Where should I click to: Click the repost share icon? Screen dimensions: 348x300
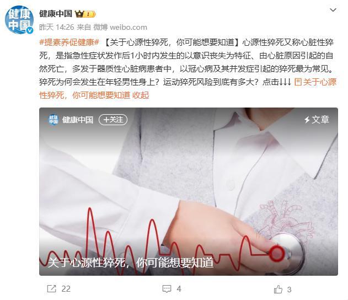pyautogui.click(x=51, y=288)
